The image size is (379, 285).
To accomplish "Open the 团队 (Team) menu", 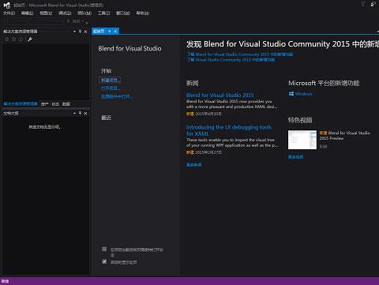I will click(x=84, y=13).
